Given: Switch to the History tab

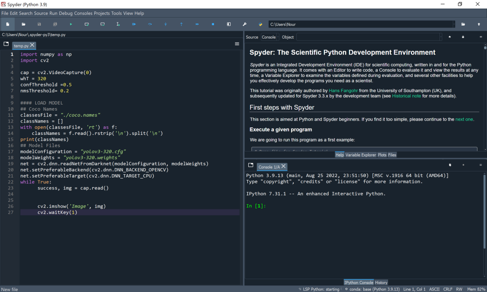Looking at the screenshot, I should pyautogui.click(x=381, y=283).
